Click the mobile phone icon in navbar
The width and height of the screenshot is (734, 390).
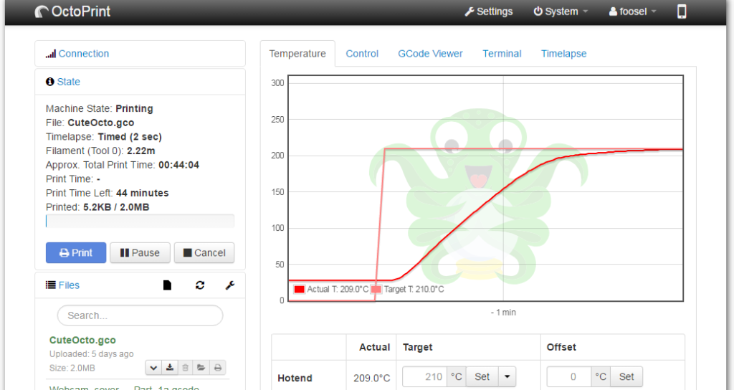682,11
